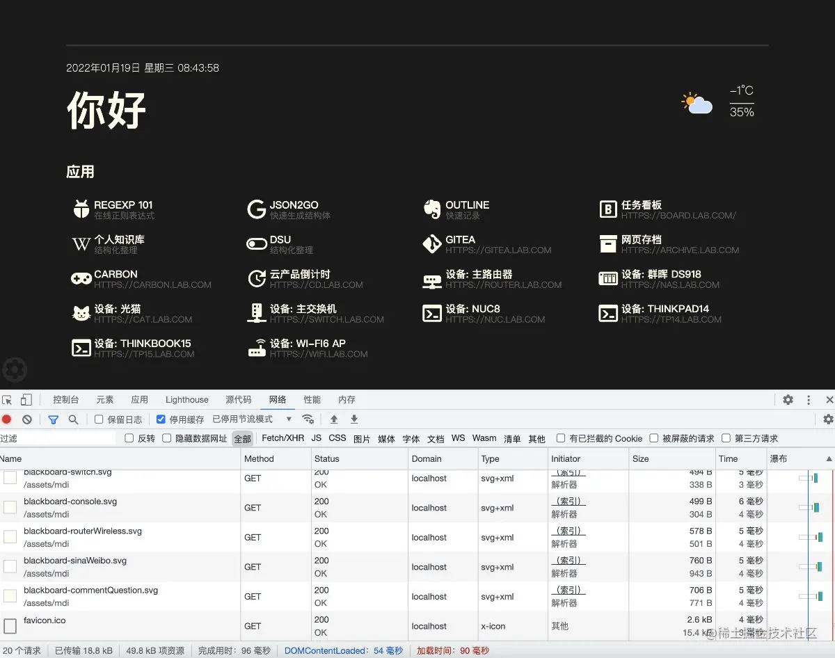Search network requests with the magnifier

tap(72, 419)
